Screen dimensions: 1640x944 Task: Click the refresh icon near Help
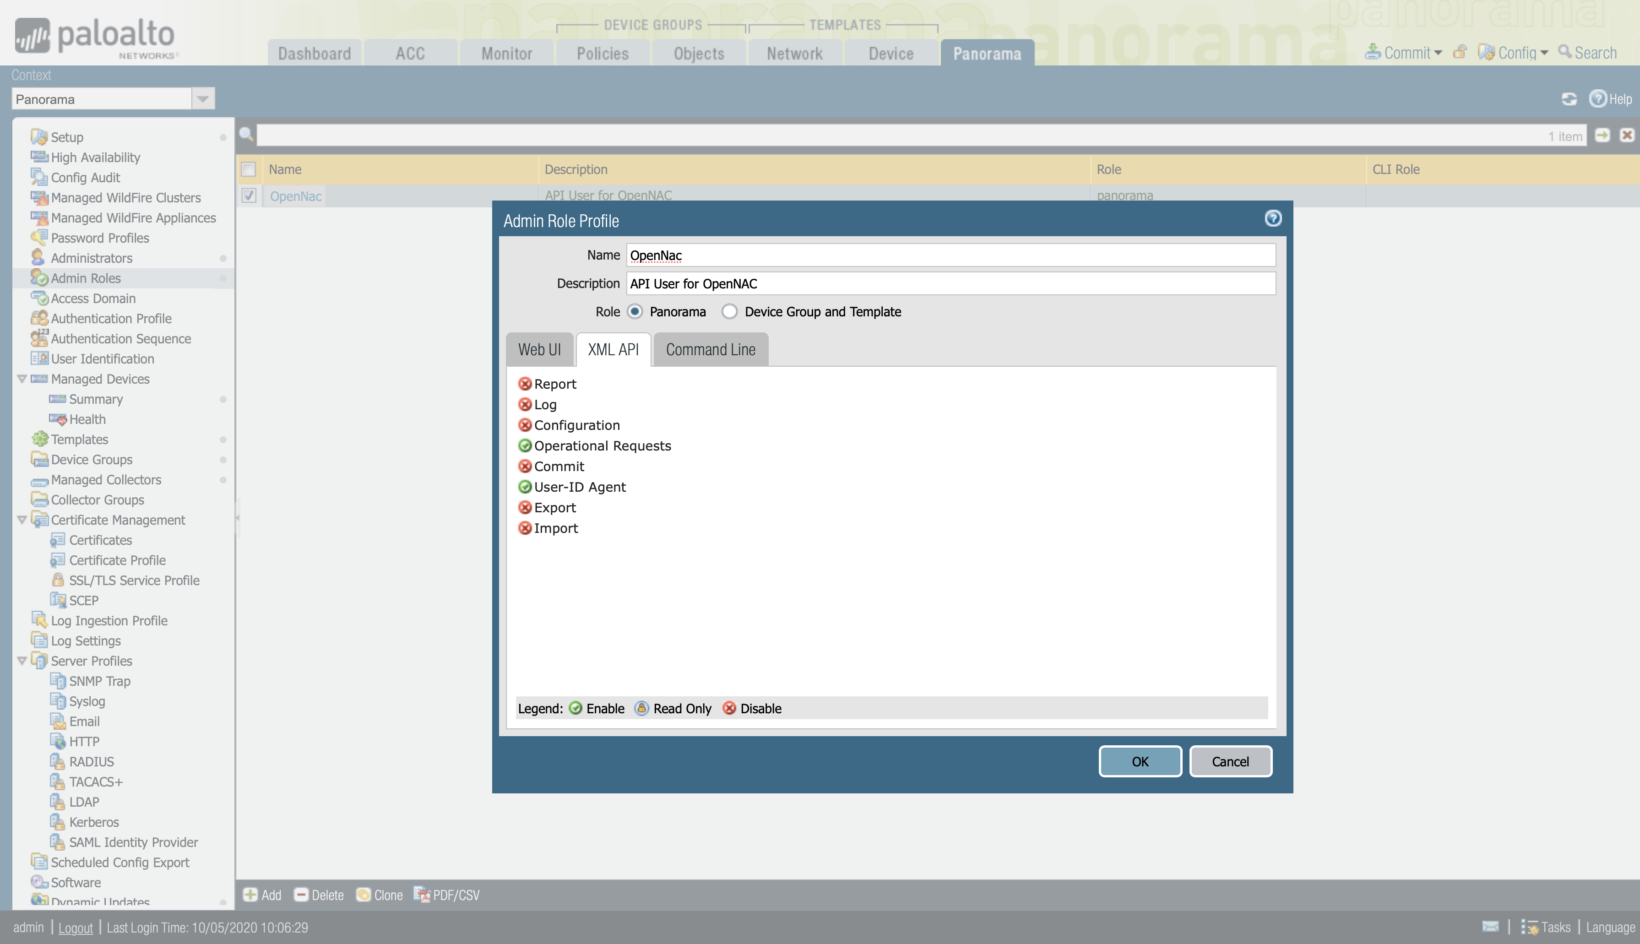pyautogui.click(x=1569, y=99)
